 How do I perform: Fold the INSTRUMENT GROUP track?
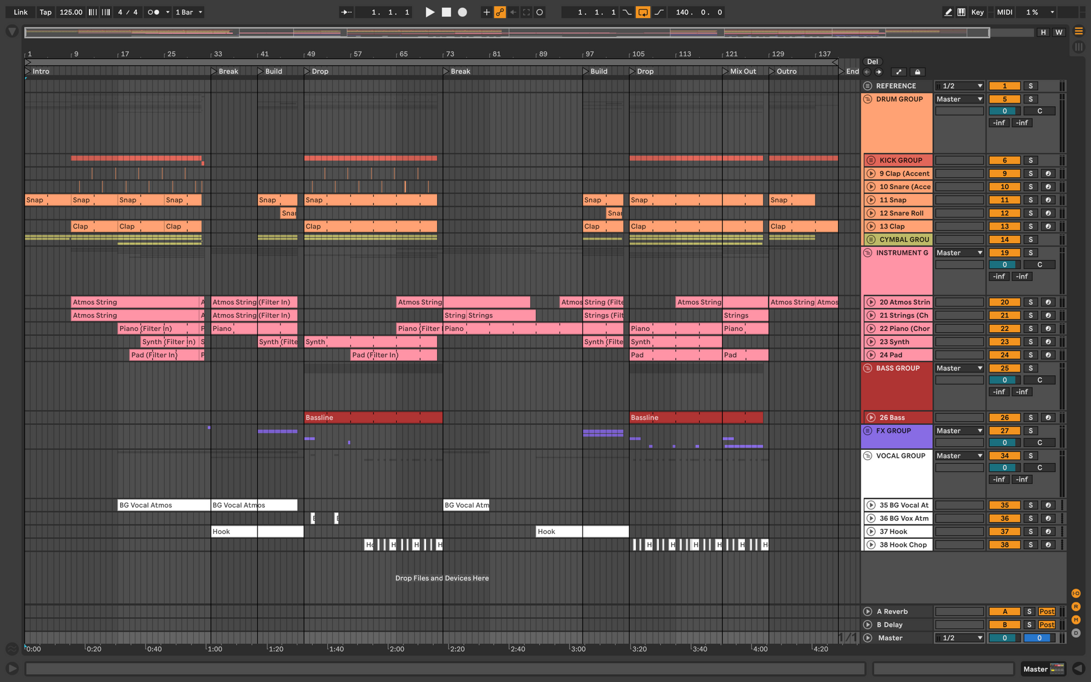(x=867, y=253)
